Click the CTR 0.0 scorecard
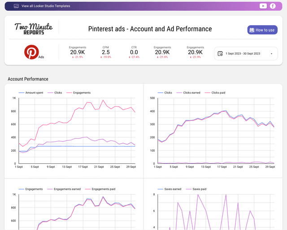This screenshot has width=287, height=230. point(134,52)
